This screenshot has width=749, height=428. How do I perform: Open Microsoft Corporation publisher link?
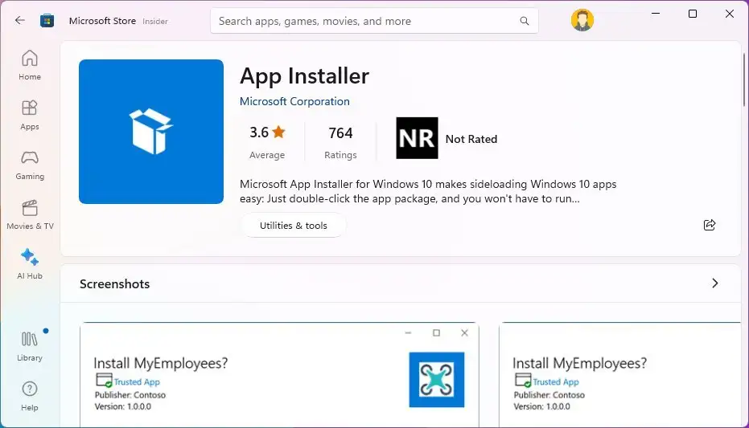[294, 101]
